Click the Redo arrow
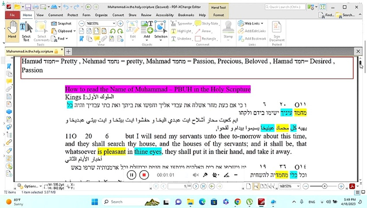Image resolution: width=367 pixels, height=208 pixels. (x=76, y=7)
